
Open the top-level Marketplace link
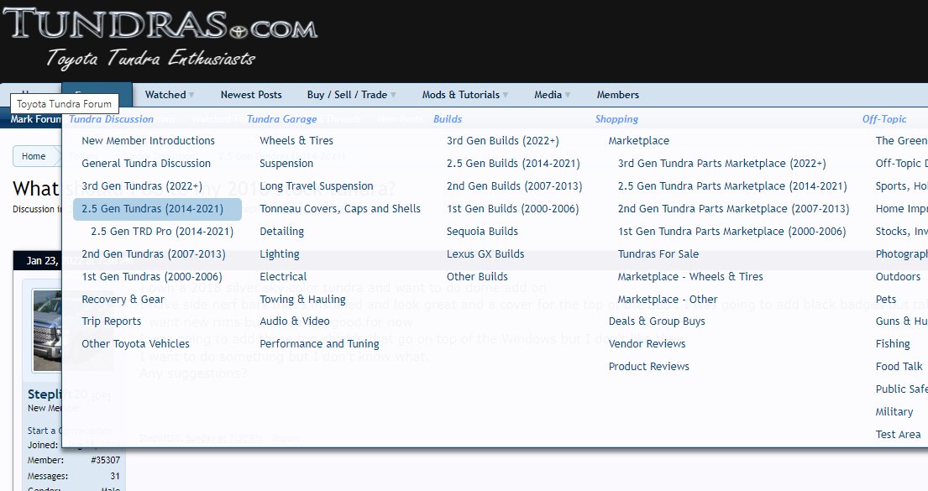(x=638, y=141)
